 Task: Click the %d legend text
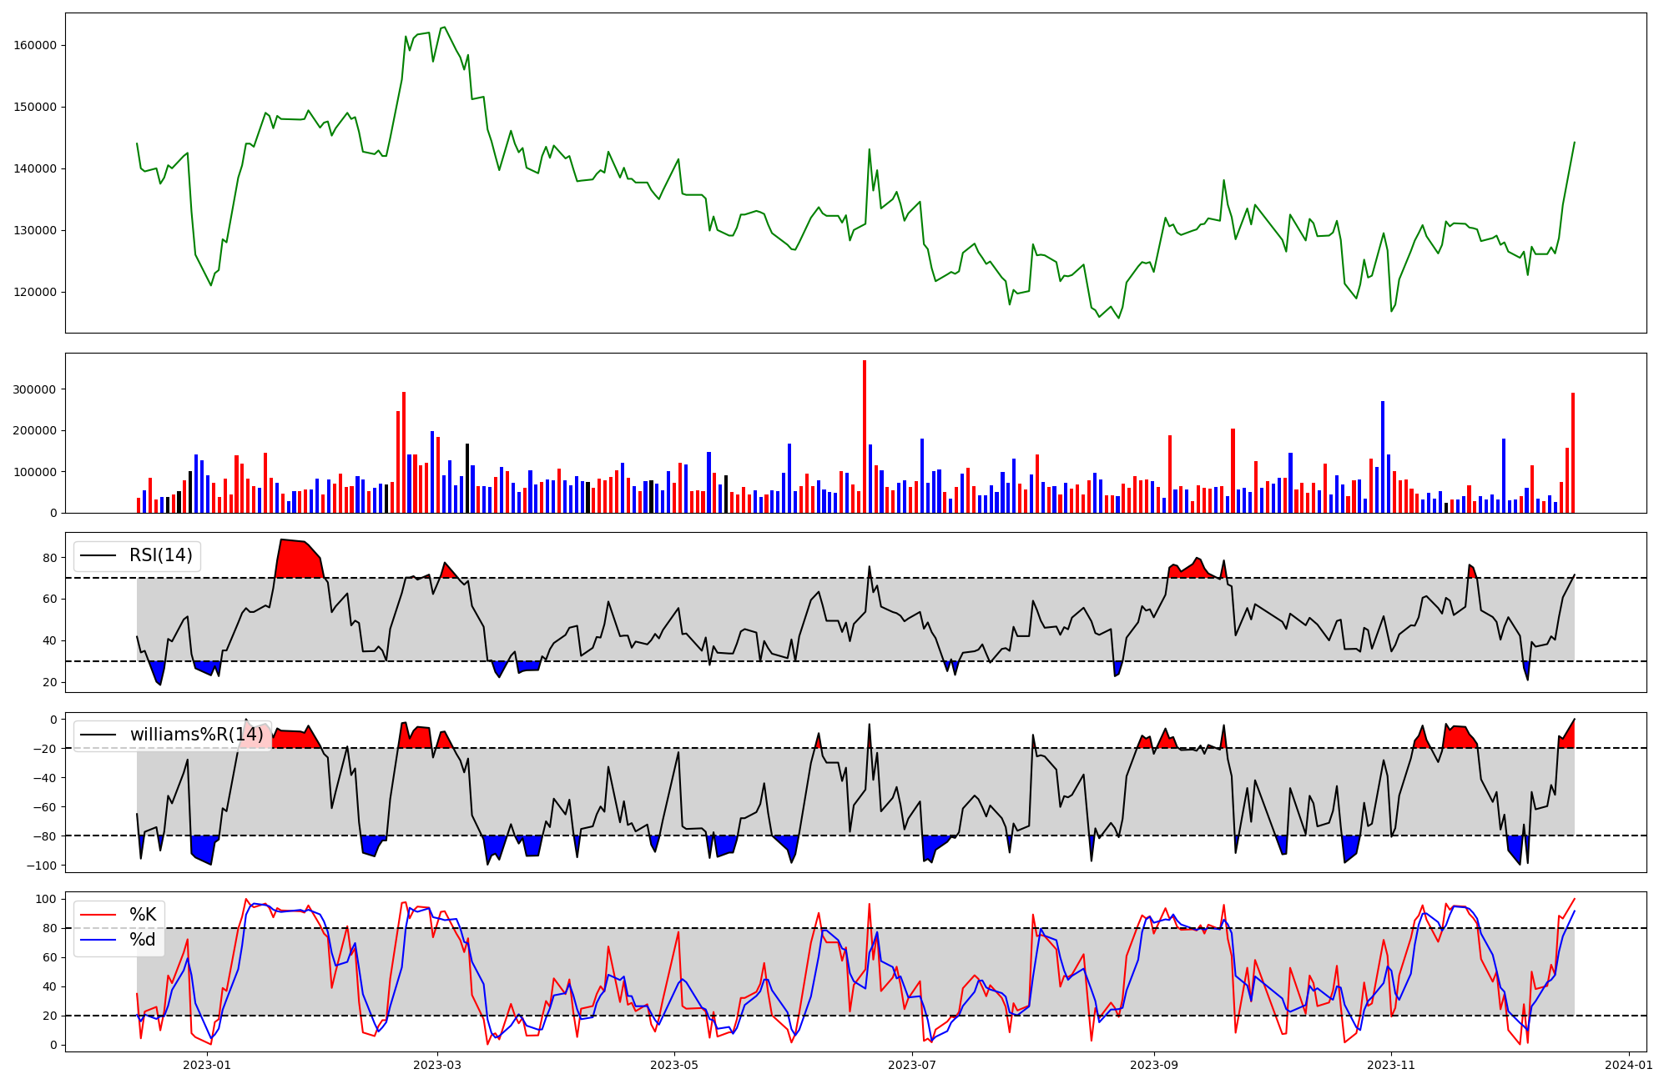pyautogui.click(x=143, y=940)
